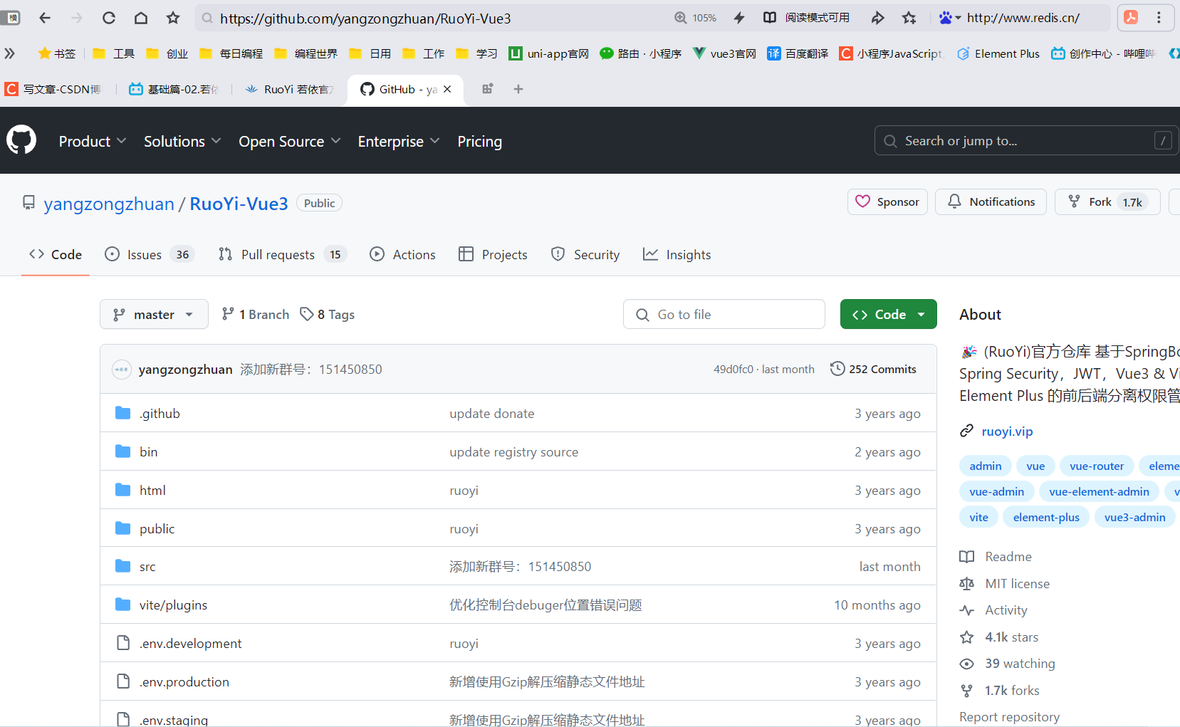Click the Fork icon to fork repository
Screen dimensions: 1180x727
click(1074, 202)
